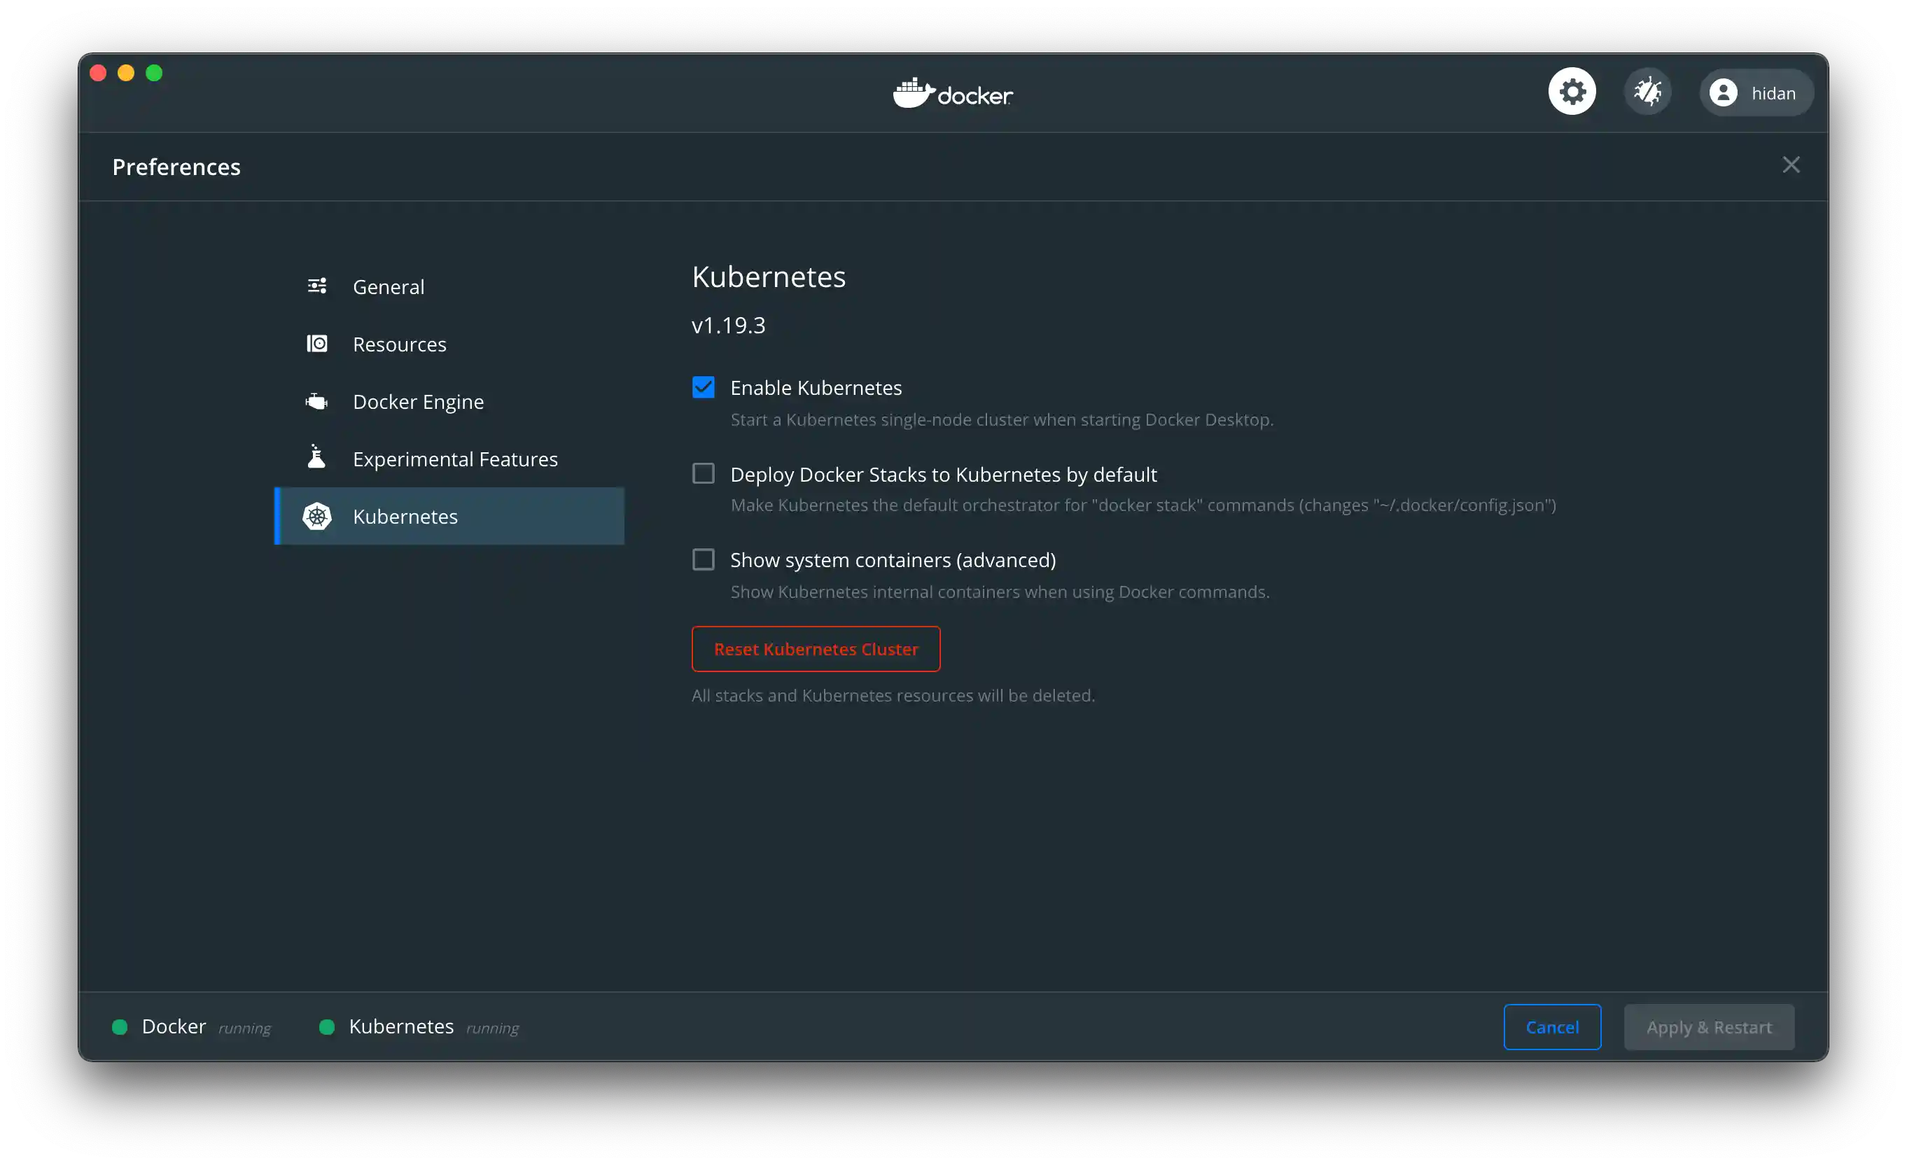Screen dimensions: 1907x1165
Task: Enable Deploy Docker Stacks to Kubernetes by default
Action: (x=703, y=473)
